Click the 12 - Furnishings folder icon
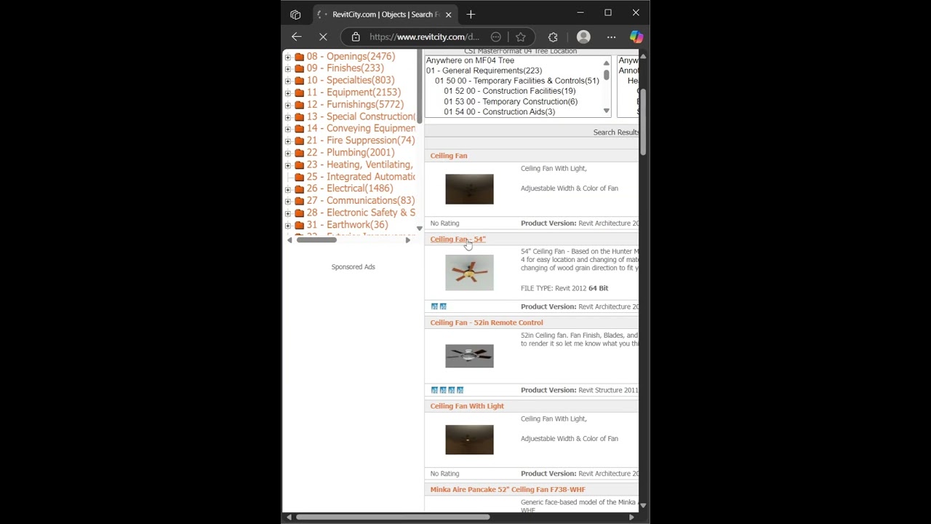The image size is (931, 524). click(x=299, y=104)
